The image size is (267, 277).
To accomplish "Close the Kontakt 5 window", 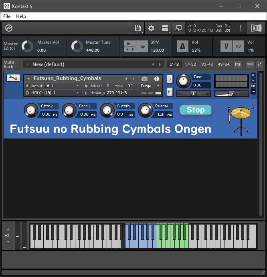I will pos(257,6).
